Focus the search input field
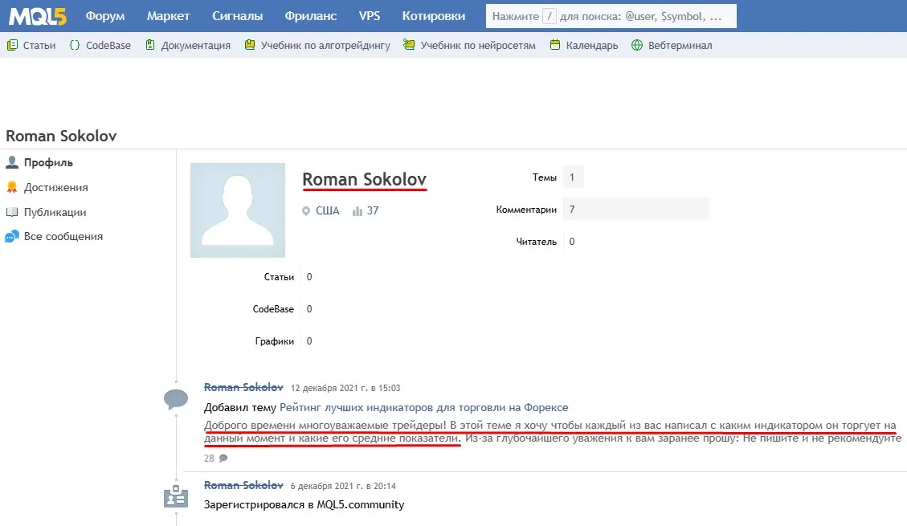The image size is (907, 526). point(611,16)
